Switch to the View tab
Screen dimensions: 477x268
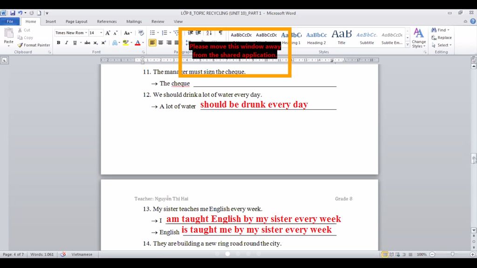point(178,21)
